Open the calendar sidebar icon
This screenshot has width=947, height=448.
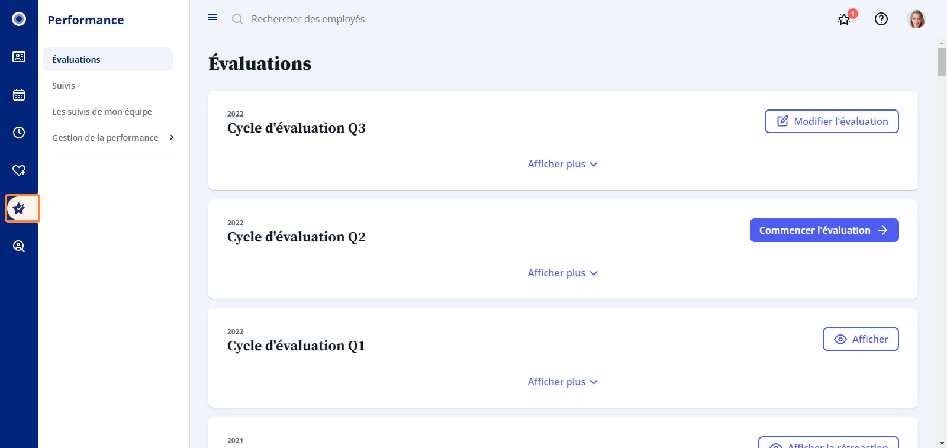coord(19,95)
